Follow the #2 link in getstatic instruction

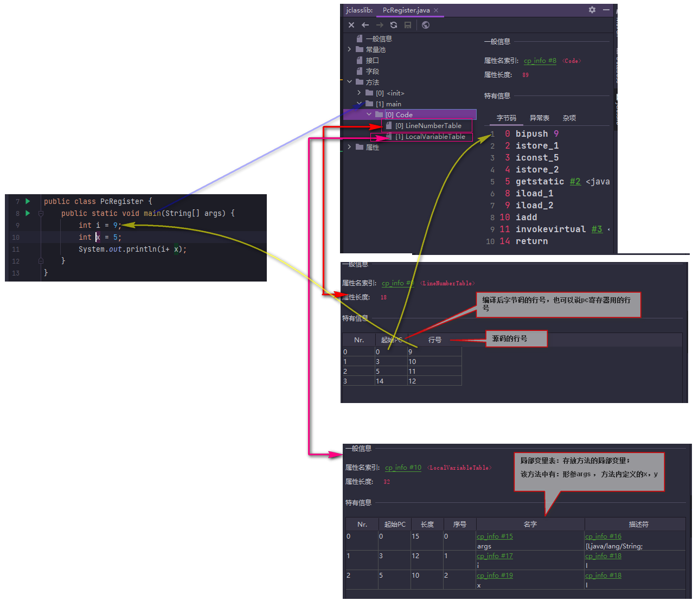point(575,182)
